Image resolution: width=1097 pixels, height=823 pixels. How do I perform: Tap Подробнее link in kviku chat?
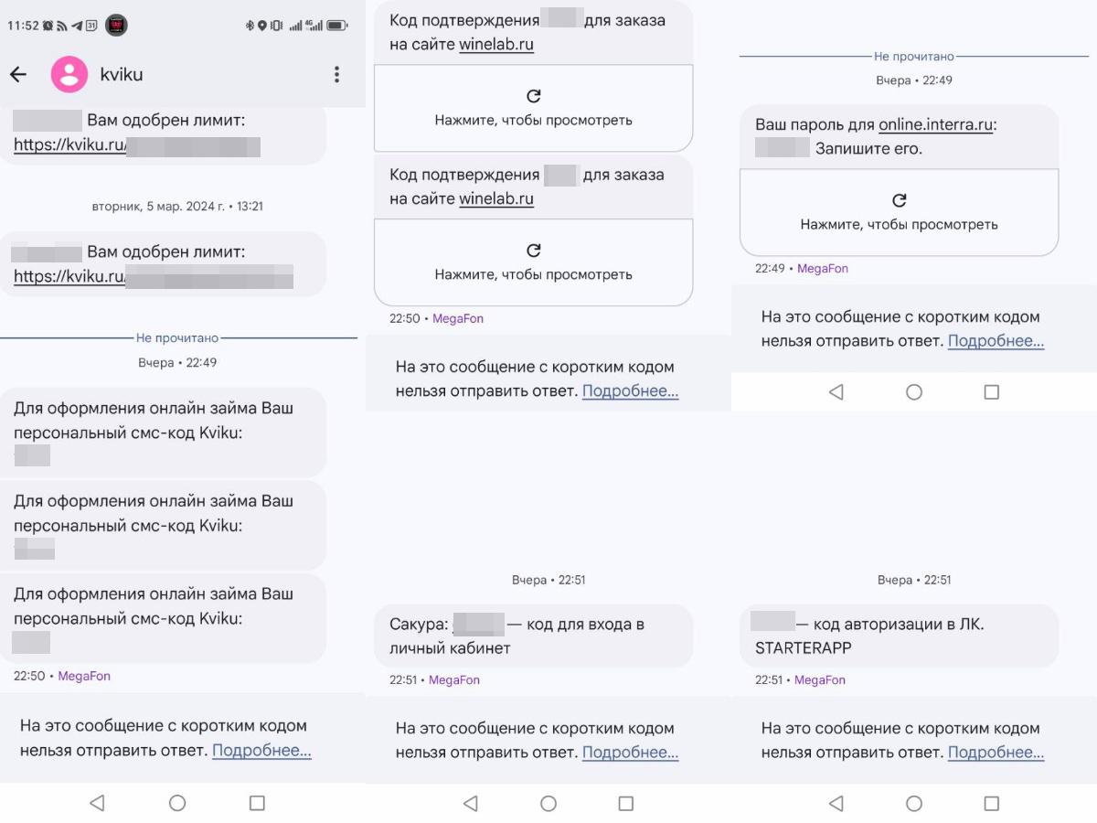261,751
